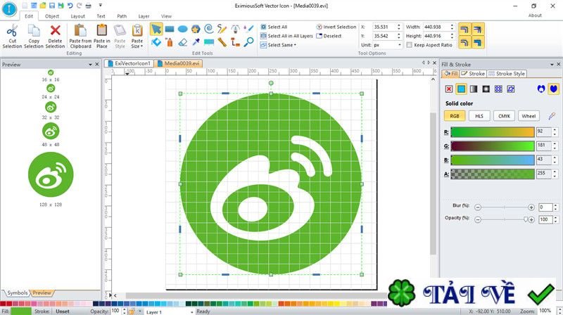This screenshot has width=563, height=315.
Task: Switch to the Stroke Style tab
Action: (x=507, y=73)
